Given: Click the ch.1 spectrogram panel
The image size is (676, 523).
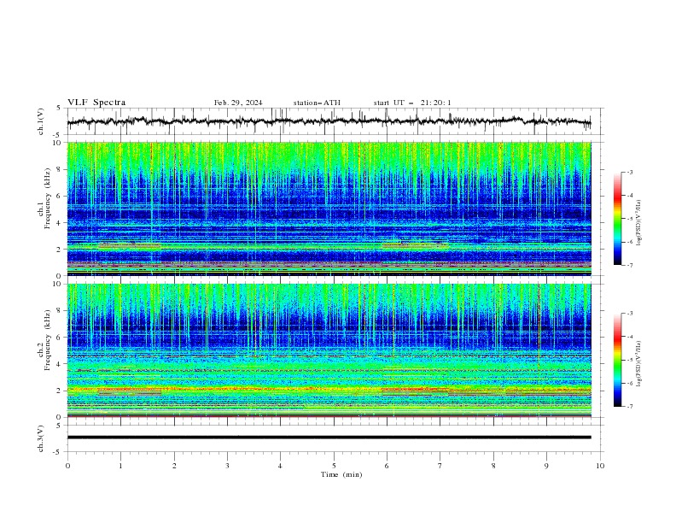Looking at the screenshot, I should point(329,209).
